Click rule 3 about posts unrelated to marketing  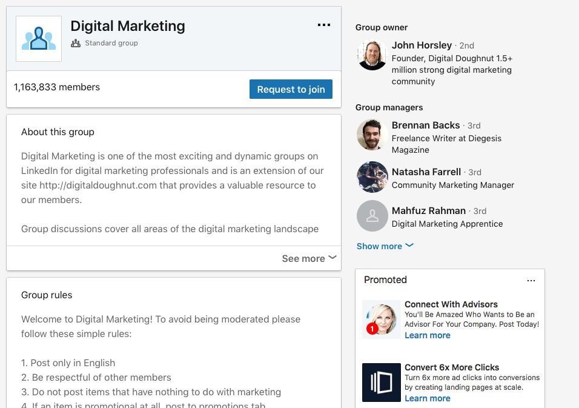click(x=151, y=392)
